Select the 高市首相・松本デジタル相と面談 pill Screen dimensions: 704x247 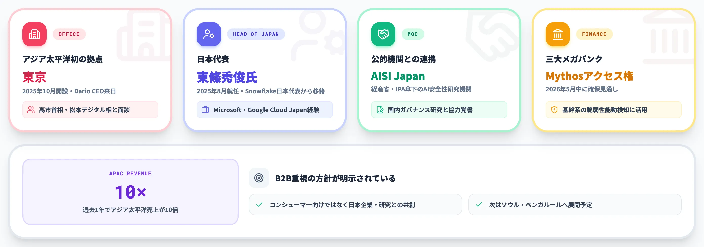(x=90, y=110)
